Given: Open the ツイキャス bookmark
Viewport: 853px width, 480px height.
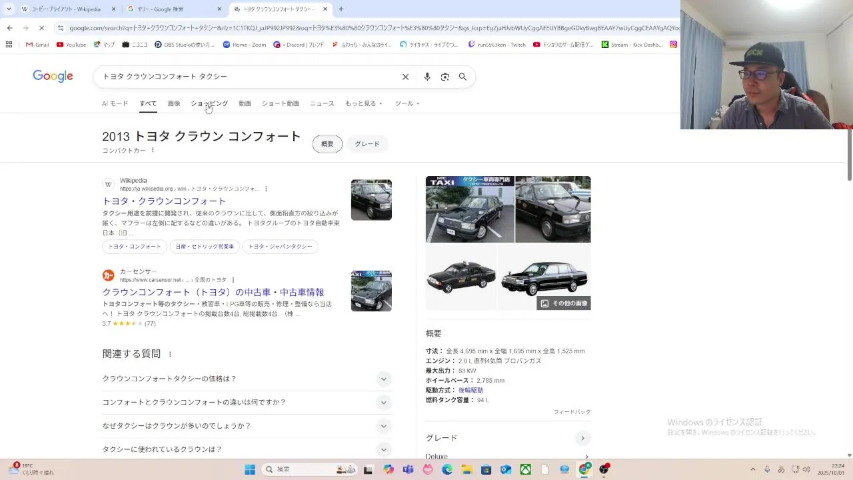Looking at the screenshot, I should [429, 45].
